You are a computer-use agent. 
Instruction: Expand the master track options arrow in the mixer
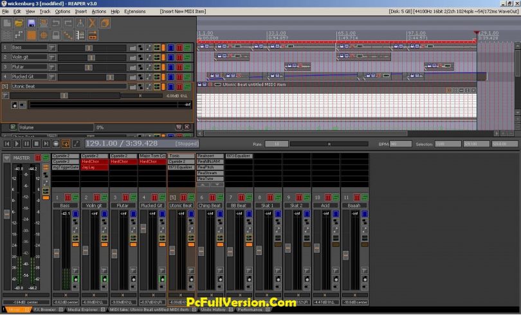pos(7,157)
